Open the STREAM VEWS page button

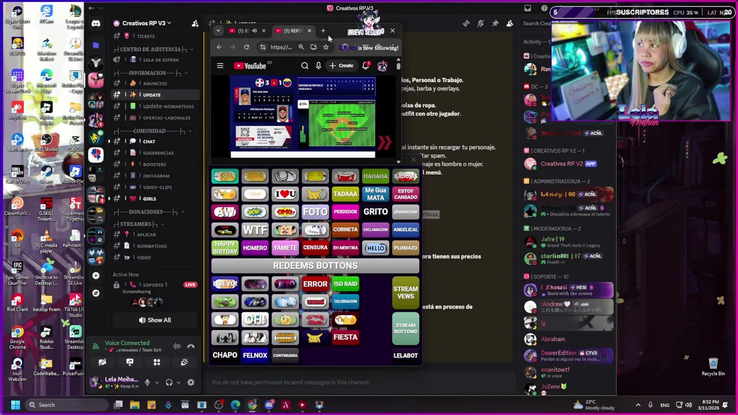(x=405, y=292)
